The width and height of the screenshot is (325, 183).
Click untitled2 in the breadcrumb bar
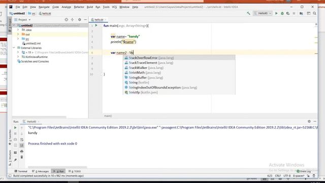tap(17, 14)
